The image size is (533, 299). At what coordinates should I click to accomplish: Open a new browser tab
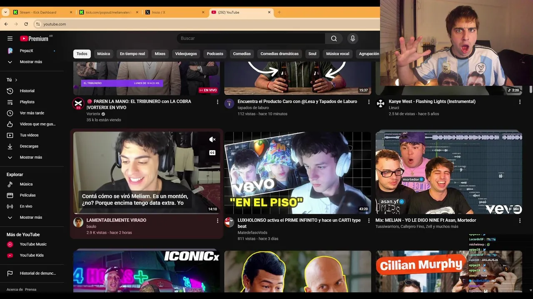tap(279, 12)
